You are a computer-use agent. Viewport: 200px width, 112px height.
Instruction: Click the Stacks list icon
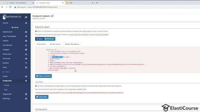[x=26, y=41]
